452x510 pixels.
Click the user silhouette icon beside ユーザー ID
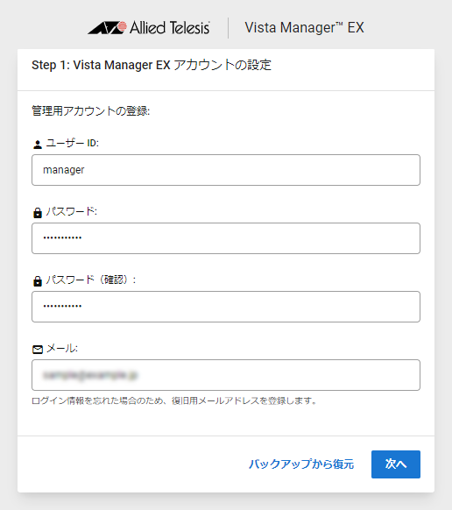point(38,145)
